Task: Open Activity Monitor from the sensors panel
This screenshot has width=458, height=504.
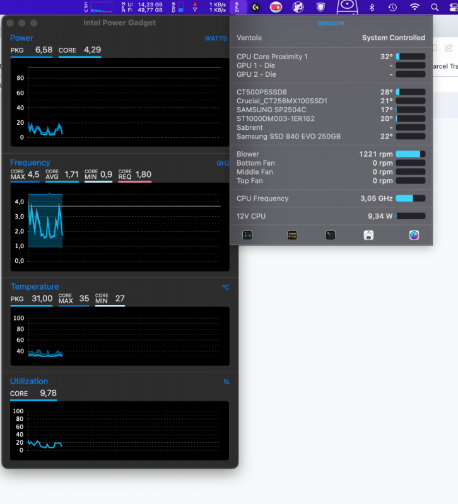Action: (247, 235)
